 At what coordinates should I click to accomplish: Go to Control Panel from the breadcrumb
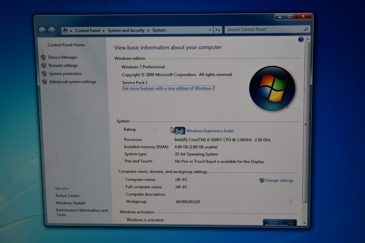click(87, 30)
